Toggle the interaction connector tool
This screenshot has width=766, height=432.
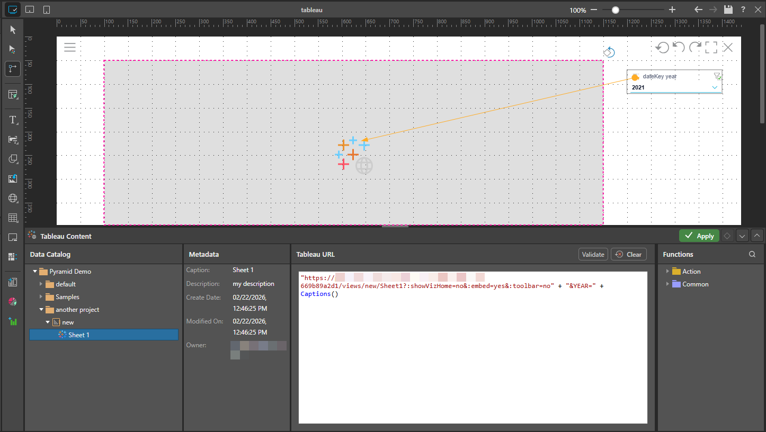click(13, 69)
